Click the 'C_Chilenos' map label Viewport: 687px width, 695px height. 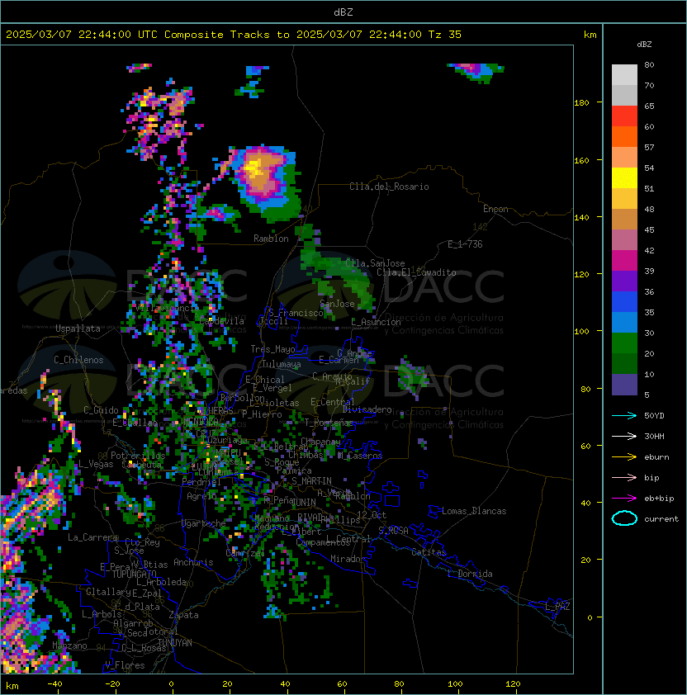[x=78, y=360]
